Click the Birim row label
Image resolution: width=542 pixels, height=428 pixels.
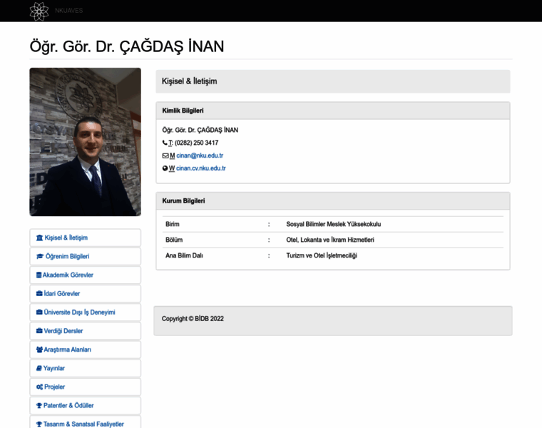pyautogui.click(x=173, y=224)
